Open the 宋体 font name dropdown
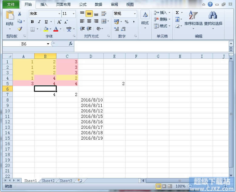The height and width of the screenshot is (192, 236). pos(59,14)
